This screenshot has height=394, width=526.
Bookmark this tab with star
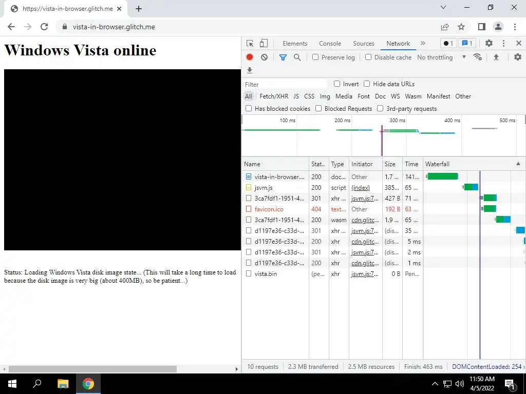(x=462, y=27)
